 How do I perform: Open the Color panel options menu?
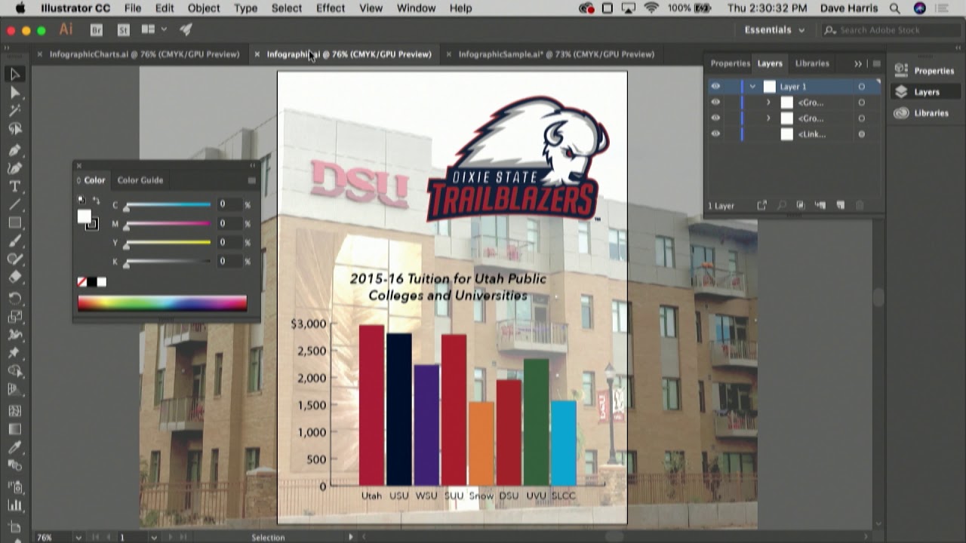coord(251,180)
